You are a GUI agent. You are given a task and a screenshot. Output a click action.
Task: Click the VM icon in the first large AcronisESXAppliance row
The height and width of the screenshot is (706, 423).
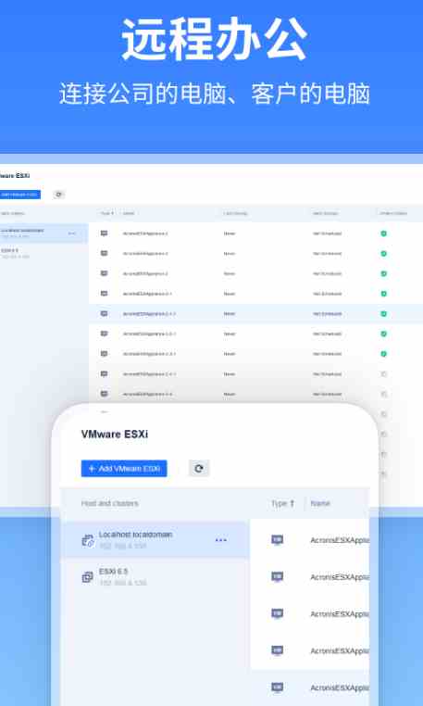click(x=278, y=540)
